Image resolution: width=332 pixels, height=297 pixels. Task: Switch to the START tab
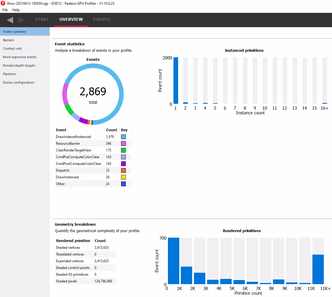42,20
